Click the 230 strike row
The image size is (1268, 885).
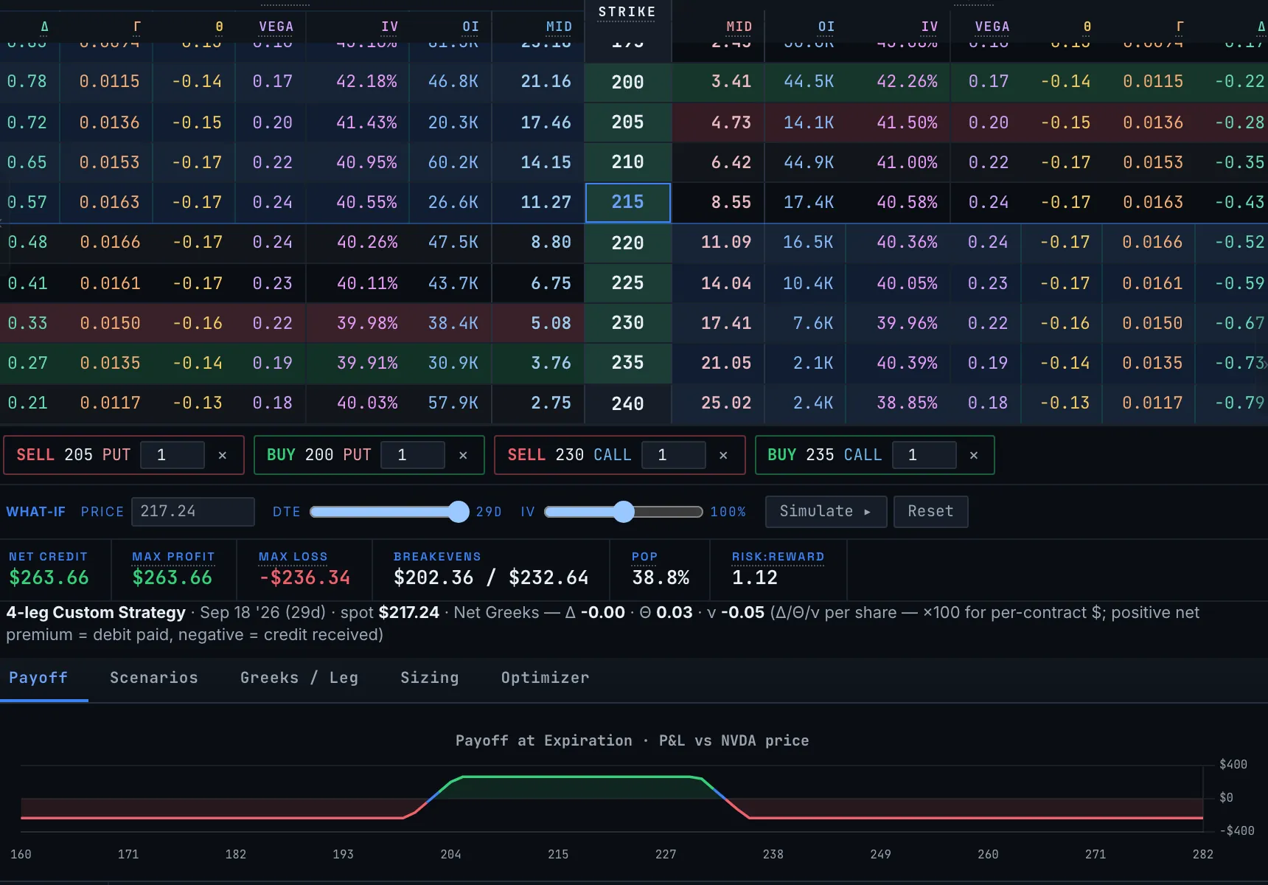(x=633, y=323)
